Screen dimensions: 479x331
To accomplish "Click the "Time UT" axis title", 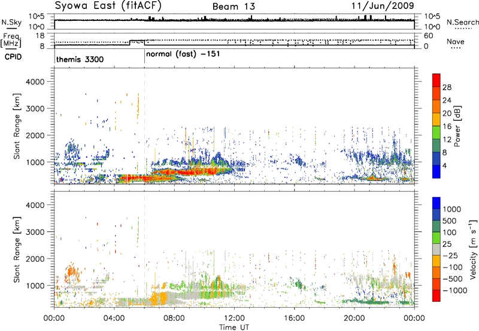I will 234,327.
